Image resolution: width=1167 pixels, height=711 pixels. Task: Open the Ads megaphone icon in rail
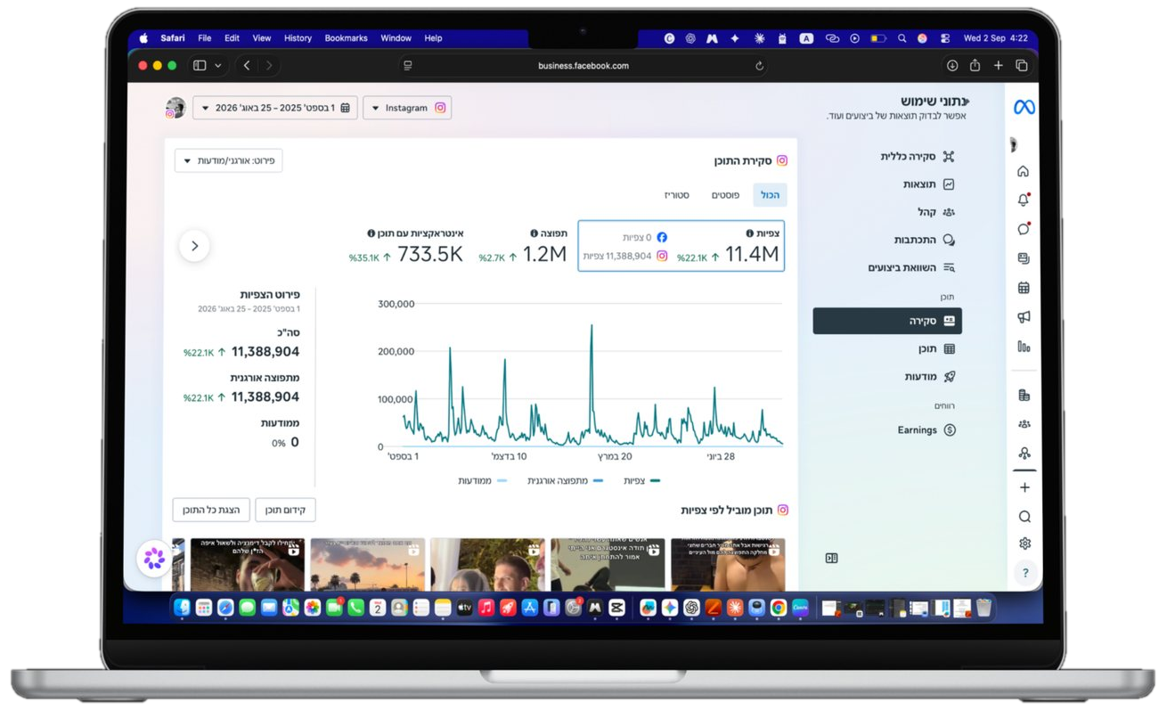pyautogui.click(x=1024, y=317)
